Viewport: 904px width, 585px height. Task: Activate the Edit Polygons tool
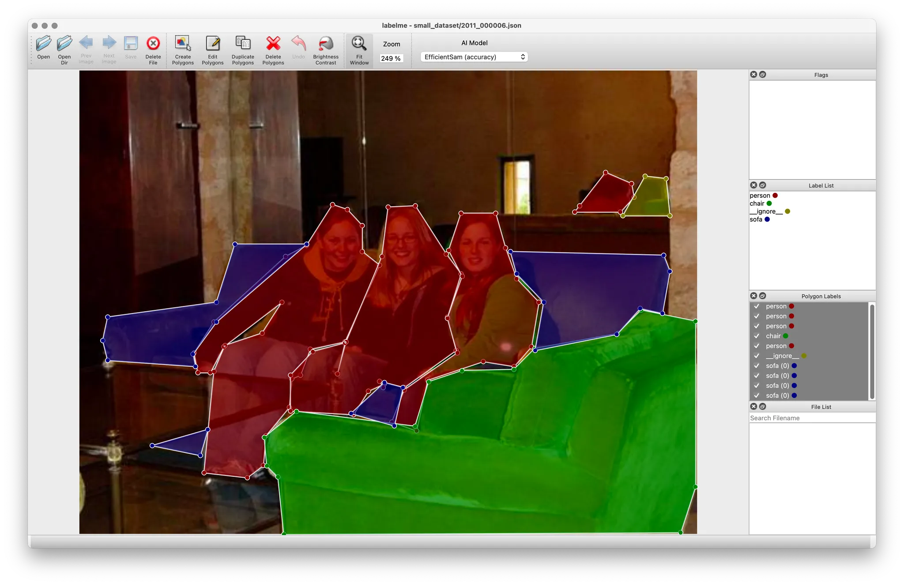pos(213,44)
